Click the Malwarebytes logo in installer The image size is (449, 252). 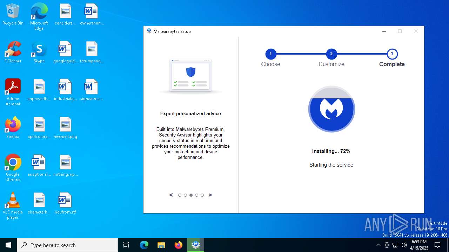tap(331, 109)
